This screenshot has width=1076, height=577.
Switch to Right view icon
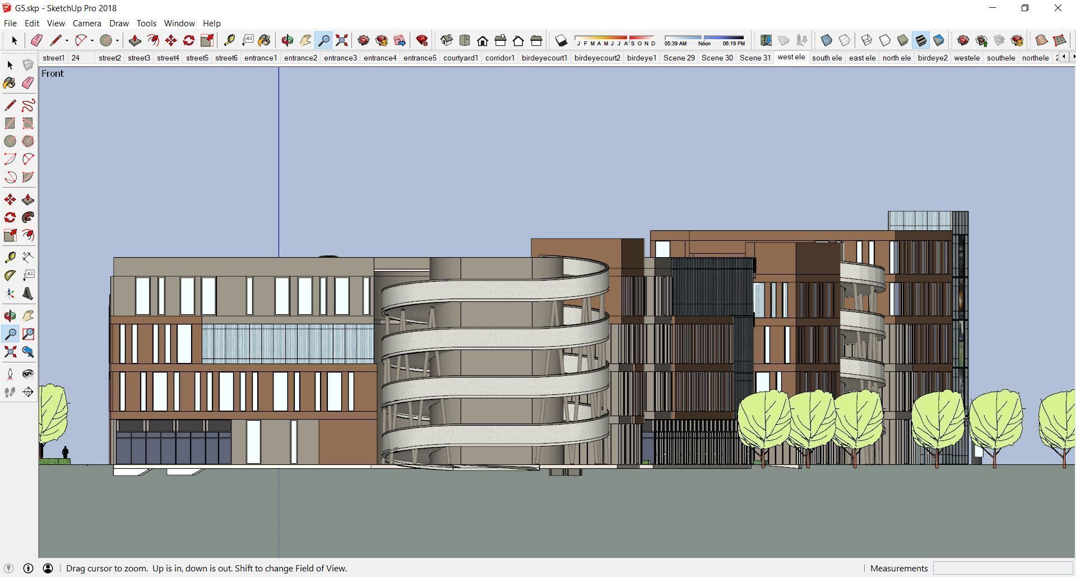pos(500,40)
